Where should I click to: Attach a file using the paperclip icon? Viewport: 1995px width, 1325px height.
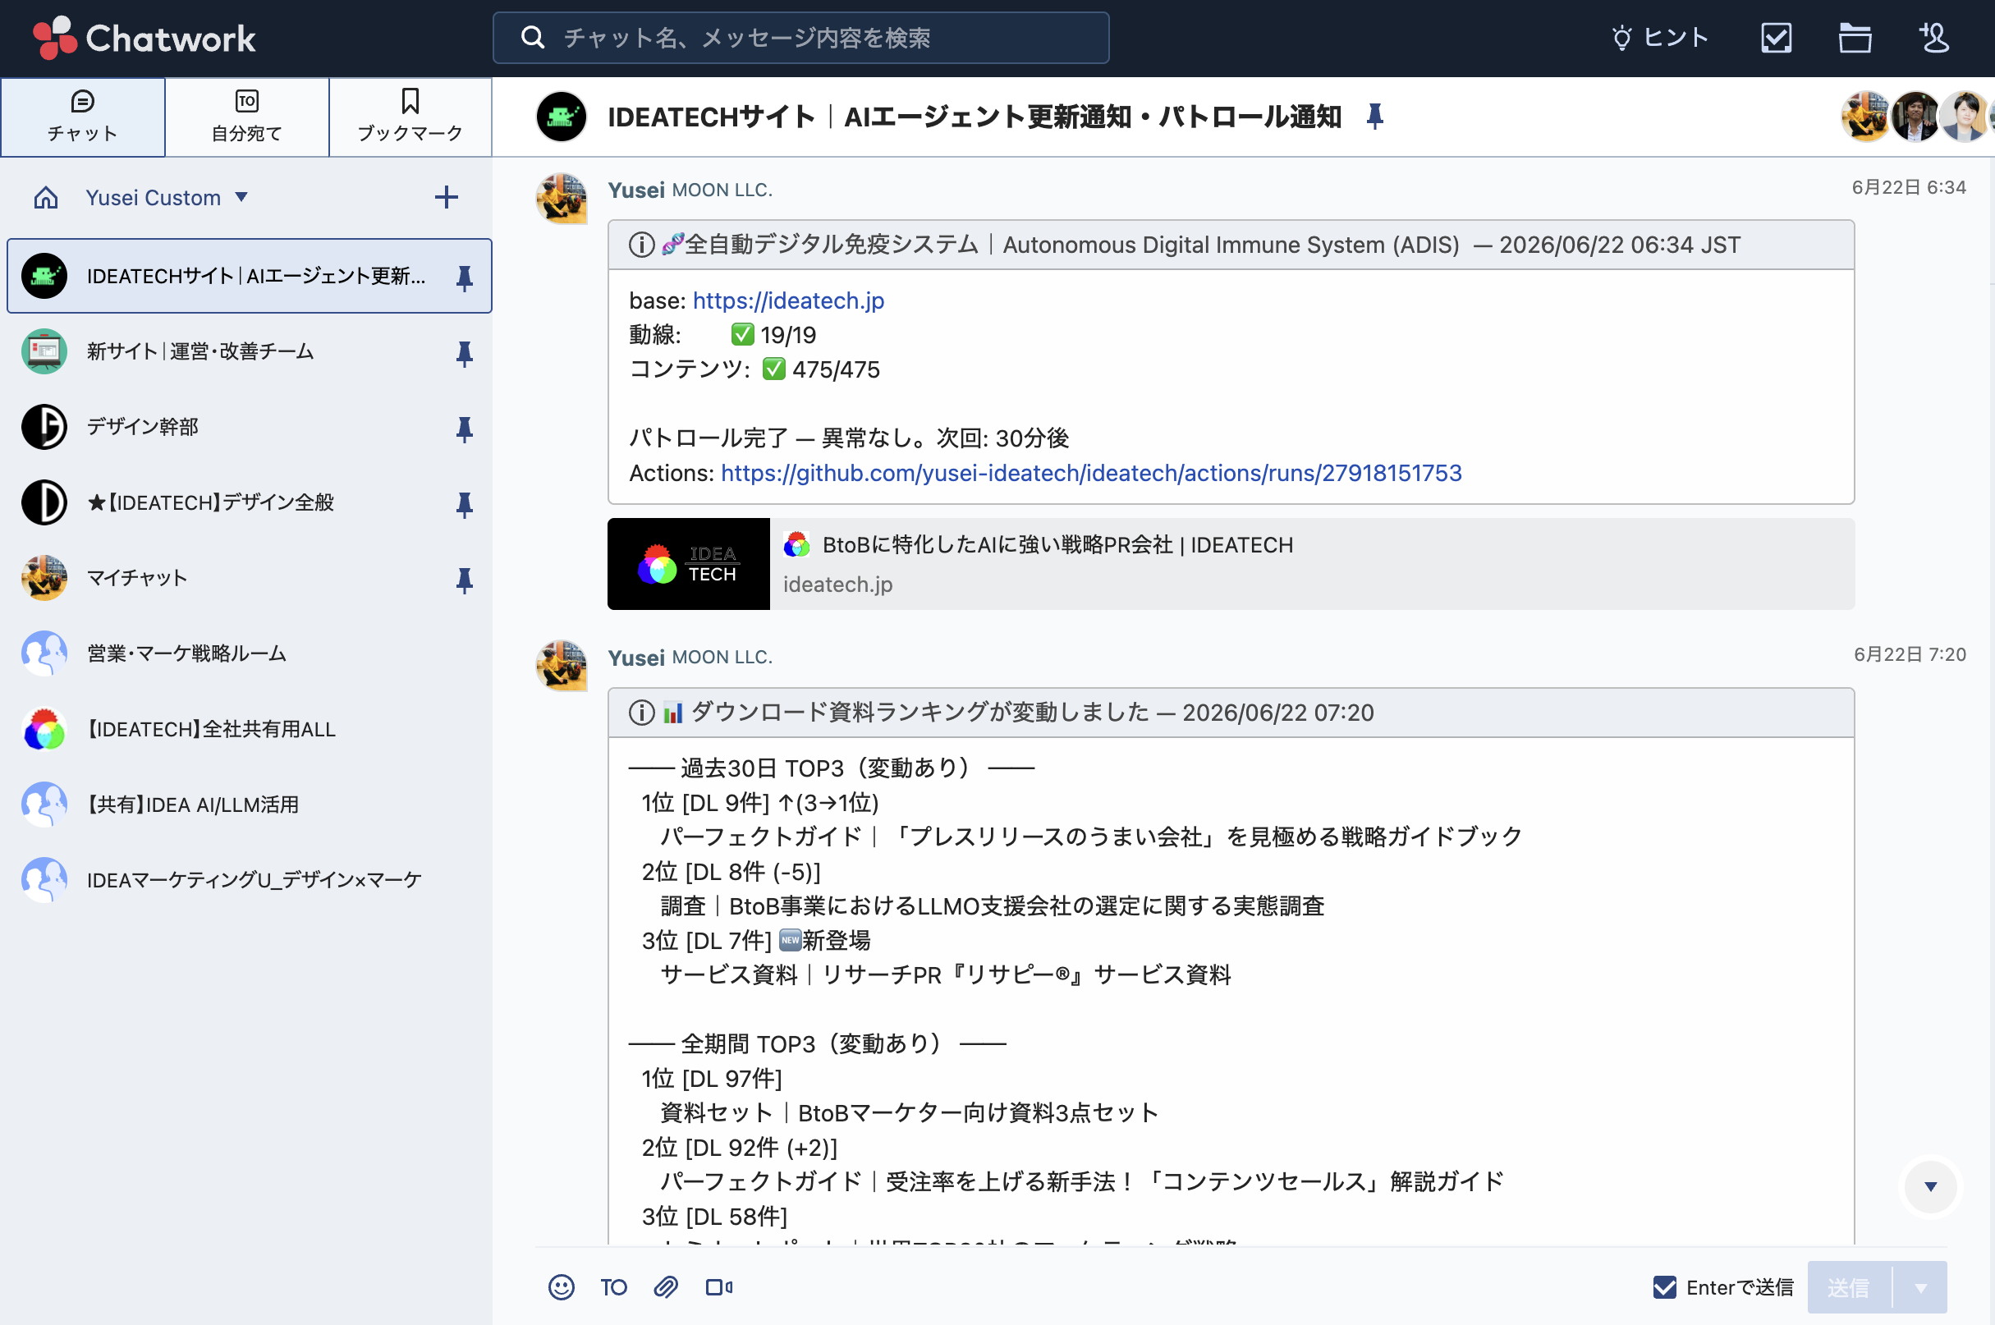tap(666, 1287)
